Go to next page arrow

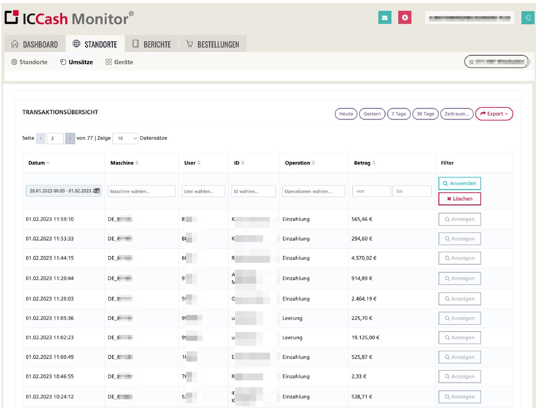click(x=70, y=138)
